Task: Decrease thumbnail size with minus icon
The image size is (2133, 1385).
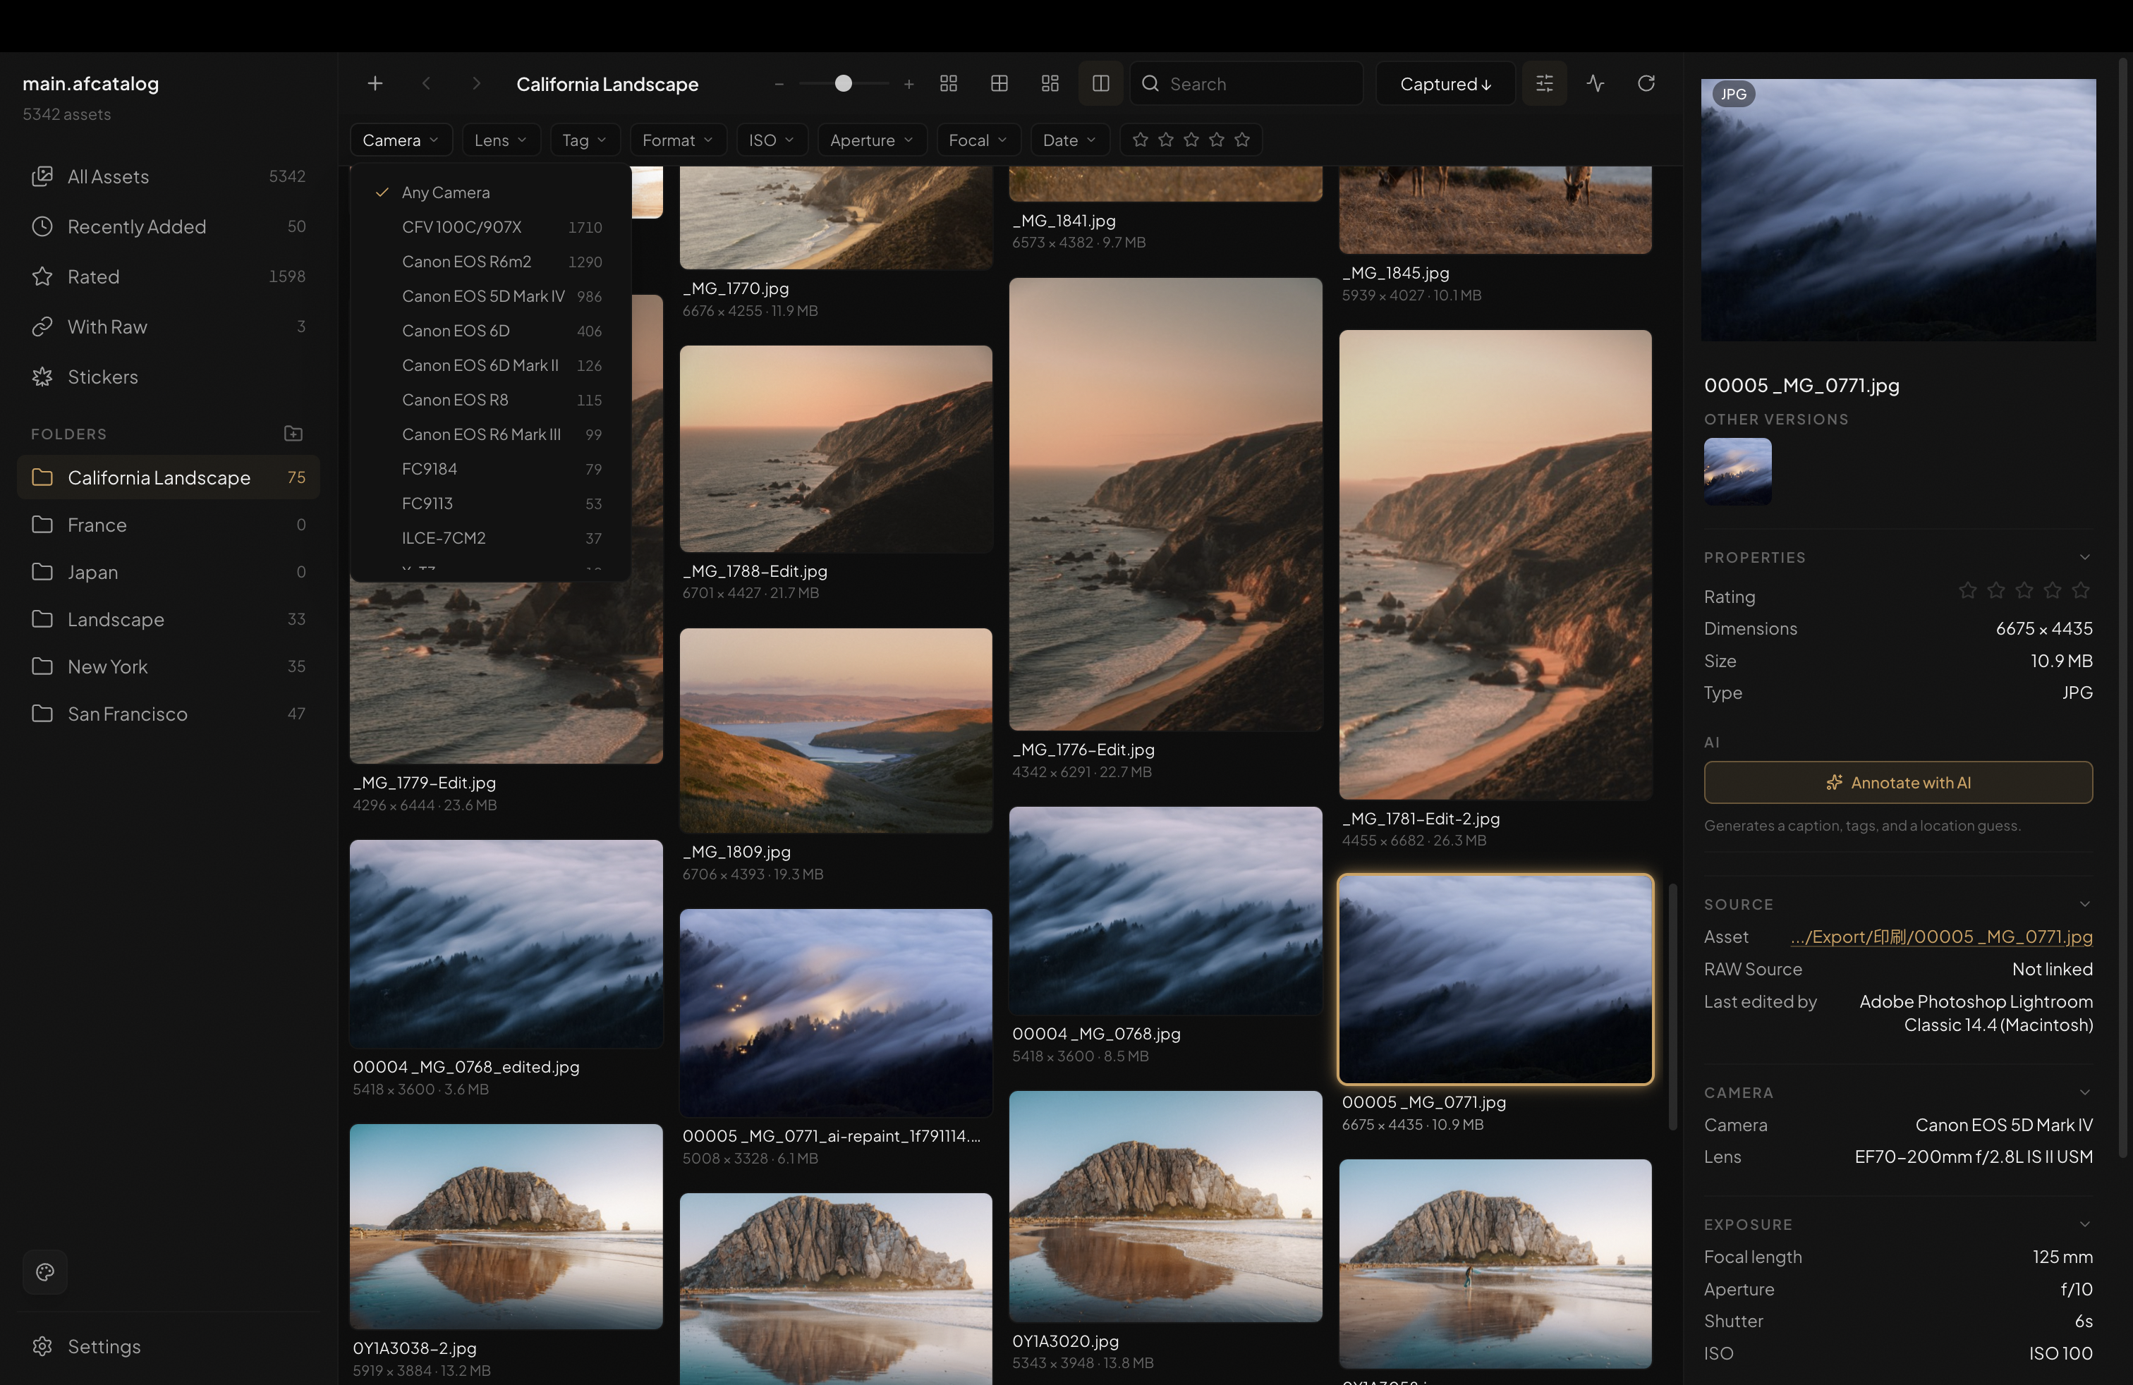Action: 779,84
